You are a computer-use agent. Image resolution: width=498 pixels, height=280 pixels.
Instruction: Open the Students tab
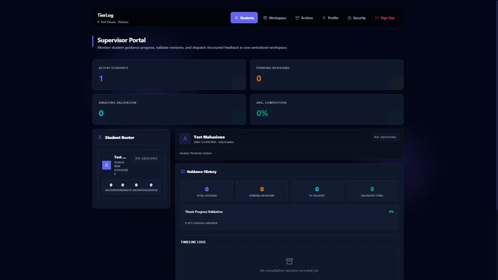pyautogui.click(x=244, y=18)
